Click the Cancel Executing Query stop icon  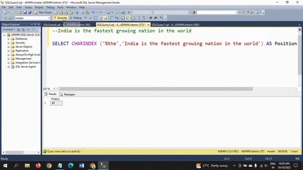(86, 18)
